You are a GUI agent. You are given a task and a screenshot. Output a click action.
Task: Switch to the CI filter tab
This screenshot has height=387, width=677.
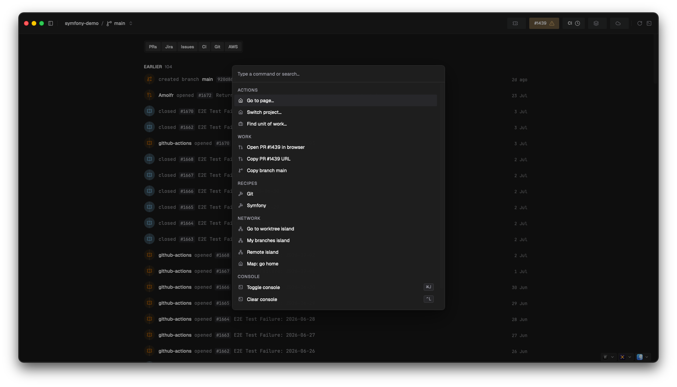pos(204,47)
